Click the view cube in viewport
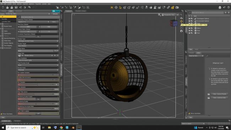Image resolution: width=231 pixels, height=130 pixels. [174, 23]
